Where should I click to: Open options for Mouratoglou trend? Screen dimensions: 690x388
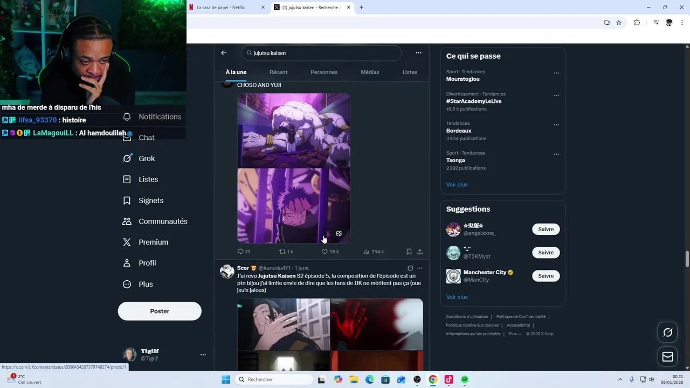(x=556, y=73)
